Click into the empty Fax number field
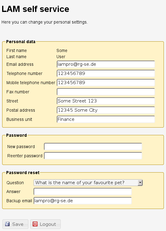Viewport: 166px width, 231px height. [x=106, y=92]
